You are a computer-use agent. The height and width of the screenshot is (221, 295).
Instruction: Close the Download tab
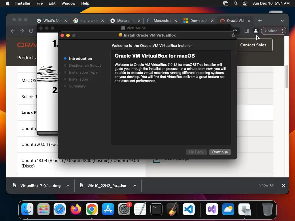click(212, 21)
